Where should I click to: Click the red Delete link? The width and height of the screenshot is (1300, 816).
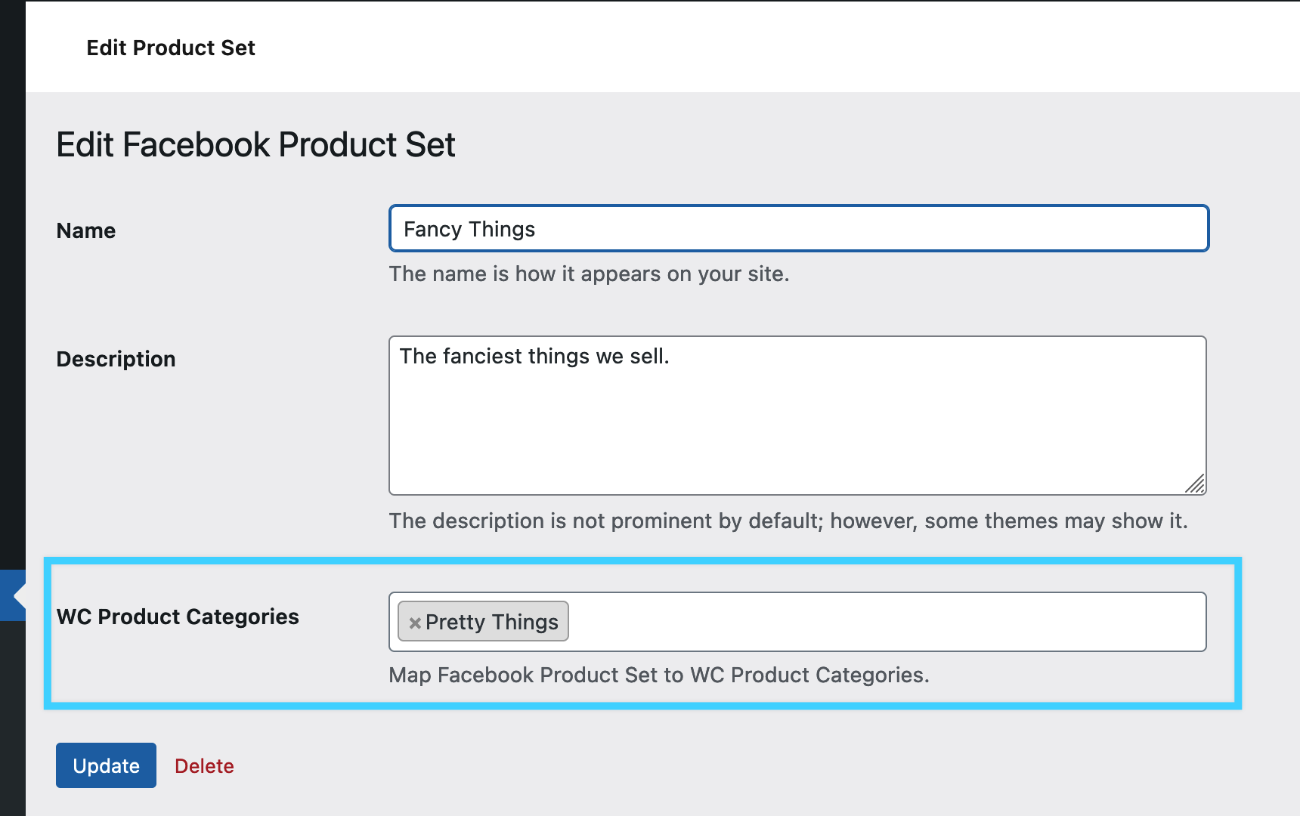pyautogui.click(x=204, y=766)
